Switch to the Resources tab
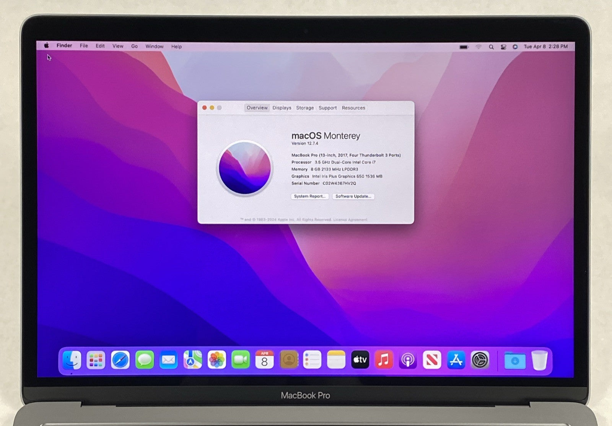Screen dimensions: 612x426 pyautogui.click(x=353, y=108)
